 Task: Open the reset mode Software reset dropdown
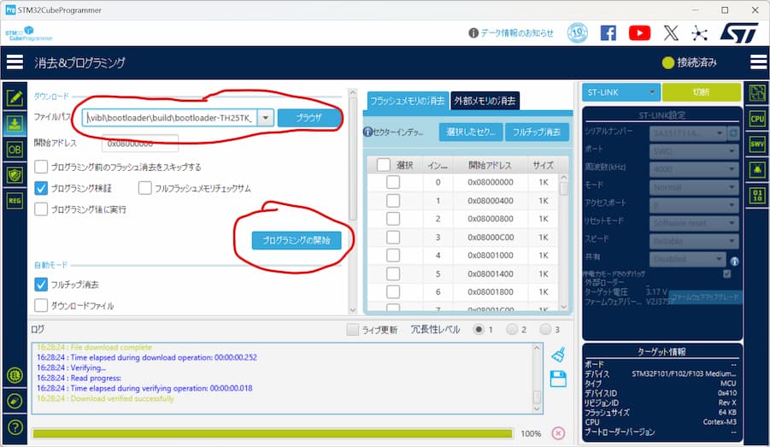[x=694, y=223]
